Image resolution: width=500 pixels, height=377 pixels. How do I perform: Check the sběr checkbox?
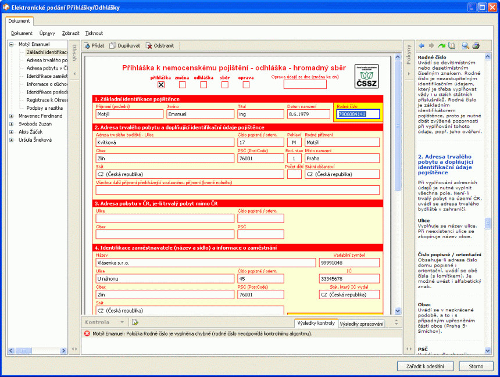(225, 85)
